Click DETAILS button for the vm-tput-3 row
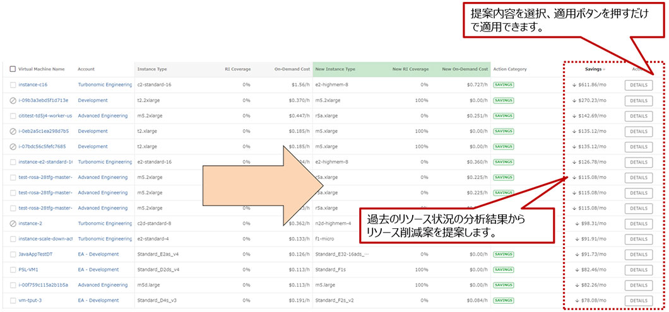Viewport: 669px width, 312px height. point(638,301)
